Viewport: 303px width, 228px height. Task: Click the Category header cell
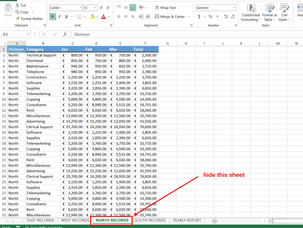(x=43, y=49)
